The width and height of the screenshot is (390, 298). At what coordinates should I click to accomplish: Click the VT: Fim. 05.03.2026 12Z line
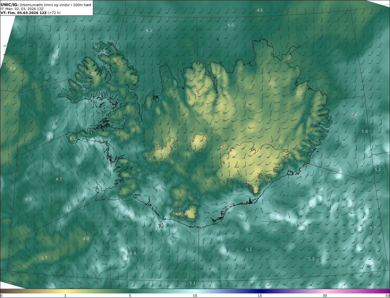click(30, 13)
